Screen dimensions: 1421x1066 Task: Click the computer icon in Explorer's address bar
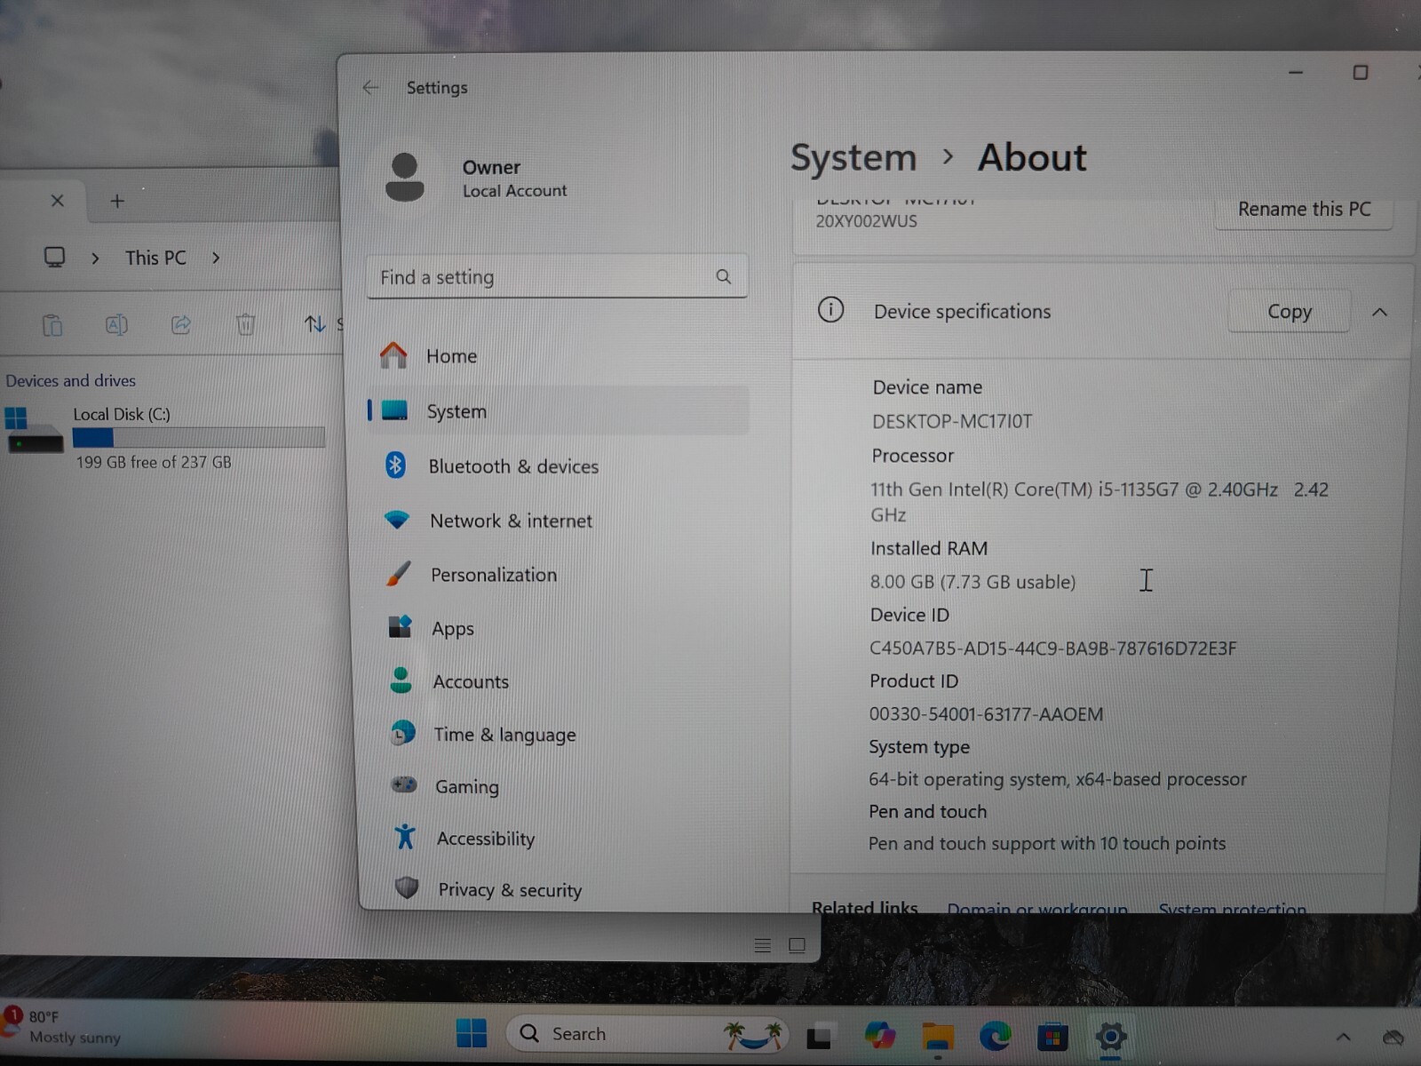(x=55, y=258)
